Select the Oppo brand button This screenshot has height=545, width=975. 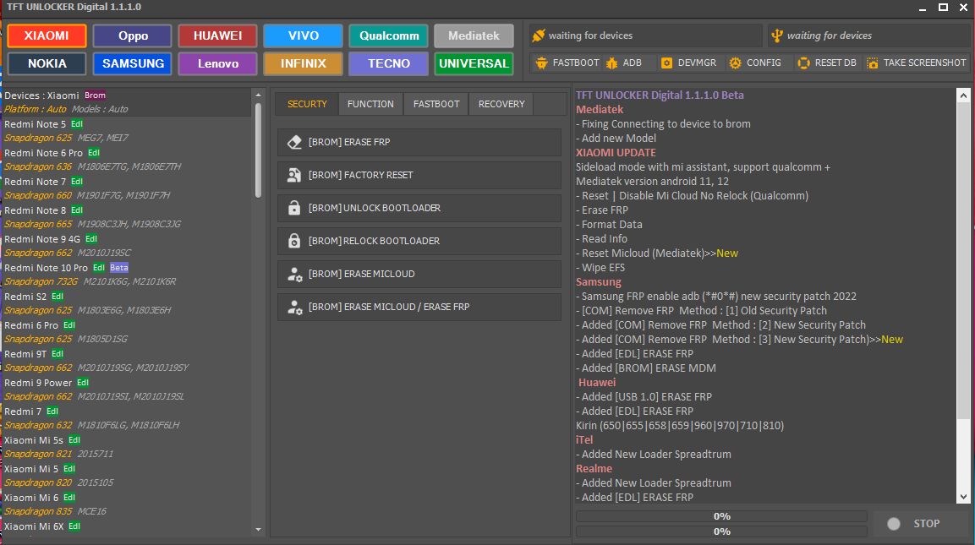click(x=133, y=36)
